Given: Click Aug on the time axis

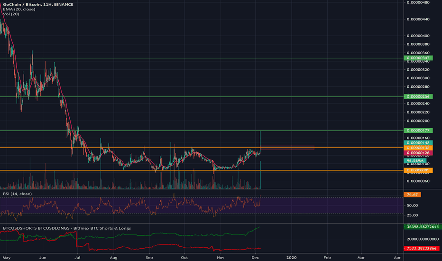Looking at the screenshot, I should (x=113, y=257).
